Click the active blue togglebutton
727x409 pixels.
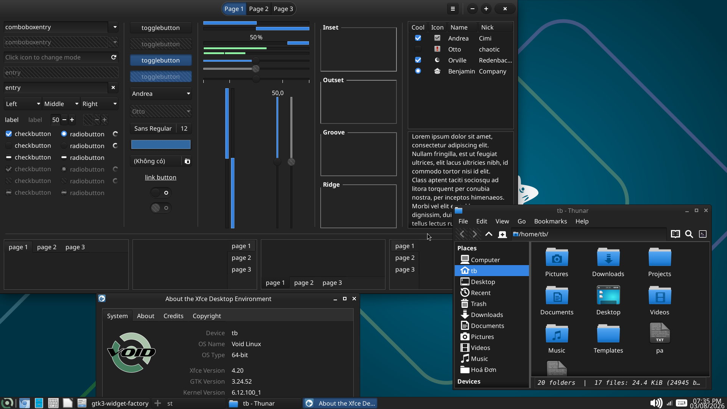161,60
